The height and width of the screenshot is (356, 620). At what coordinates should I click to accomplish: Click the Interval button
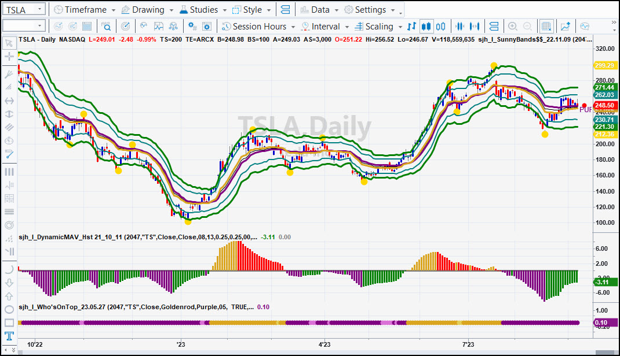pyautogui.click(x=320, y=27)
